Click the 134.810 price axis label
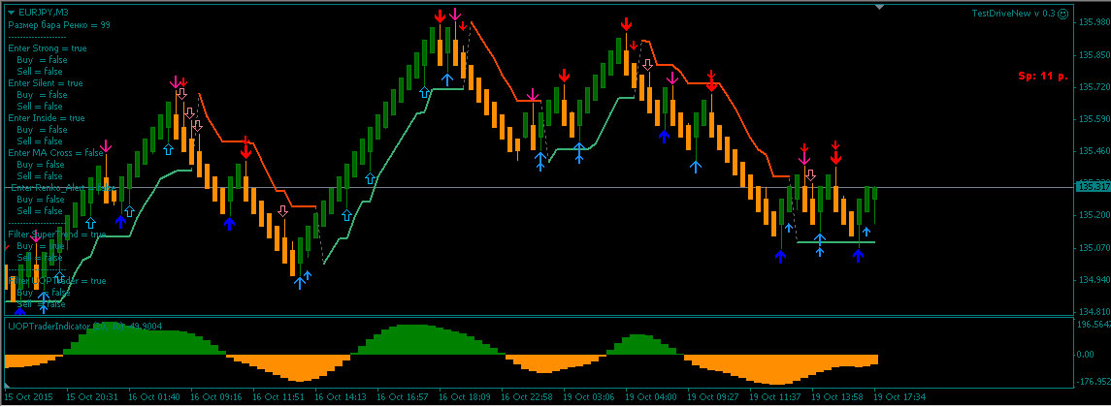The image size is (1111, 407). (x=1092, y=311)
